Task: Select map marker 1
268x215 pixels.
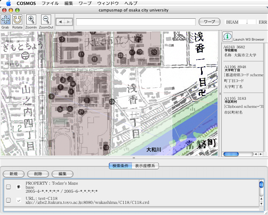Action: coord(87,100)
